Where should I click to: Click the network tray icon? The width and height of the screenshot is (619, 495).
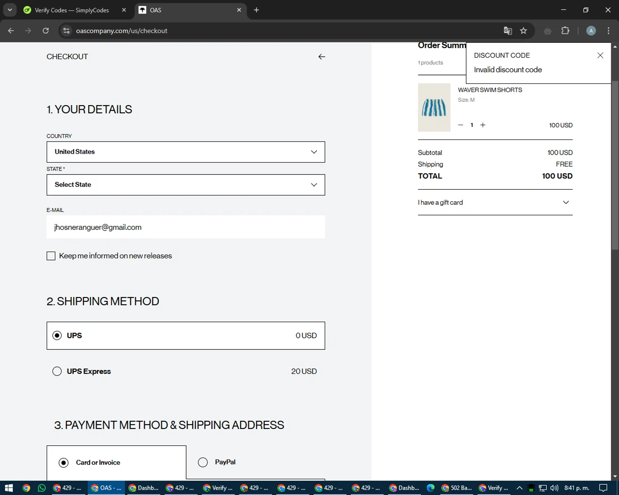tap(543, 488)
